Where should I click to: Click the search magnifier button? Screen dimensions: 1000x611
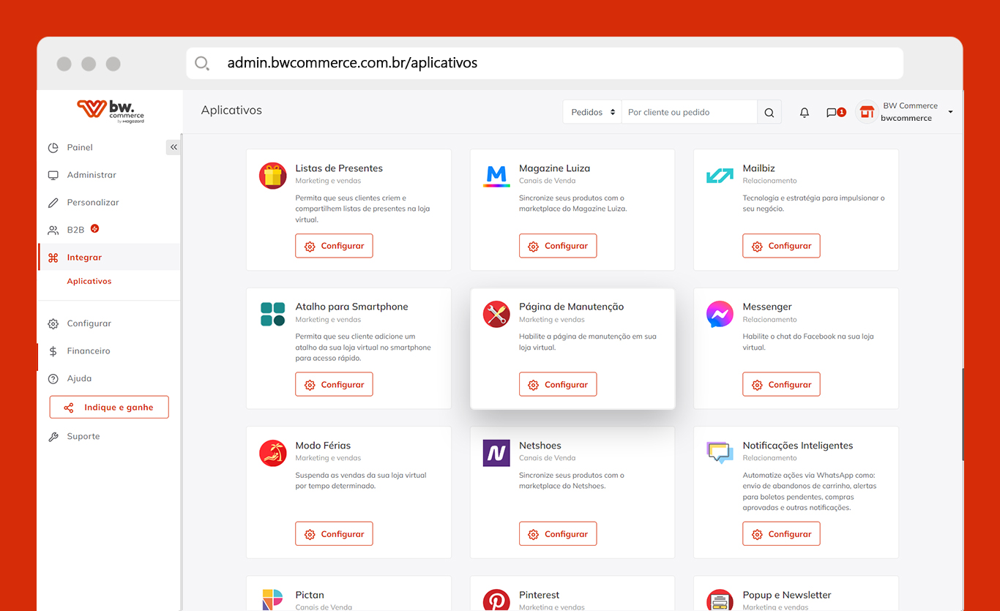pyautogui.click(x=769, y=112)
